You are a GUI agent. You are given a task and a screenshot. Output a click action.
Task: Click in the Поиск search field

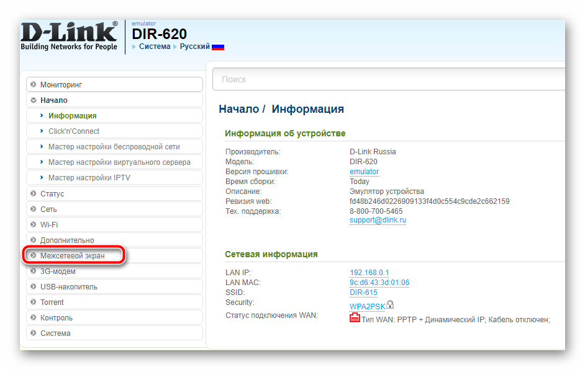click(x=385, y=79)
